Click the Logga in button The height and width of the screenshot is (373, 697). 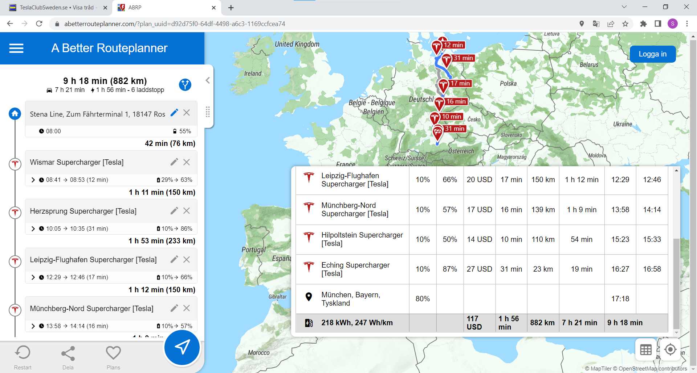pos(652,54)
